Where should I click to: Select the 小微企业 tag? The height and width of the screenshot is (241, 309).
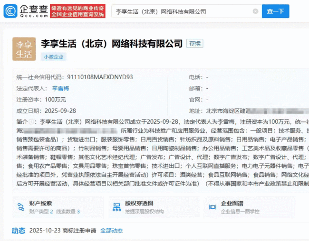(53, 57)
